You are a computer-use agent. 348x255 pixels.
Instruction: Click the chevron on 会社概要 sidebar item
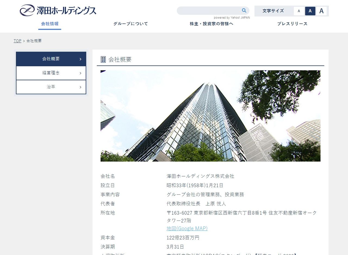pos(80,59)
